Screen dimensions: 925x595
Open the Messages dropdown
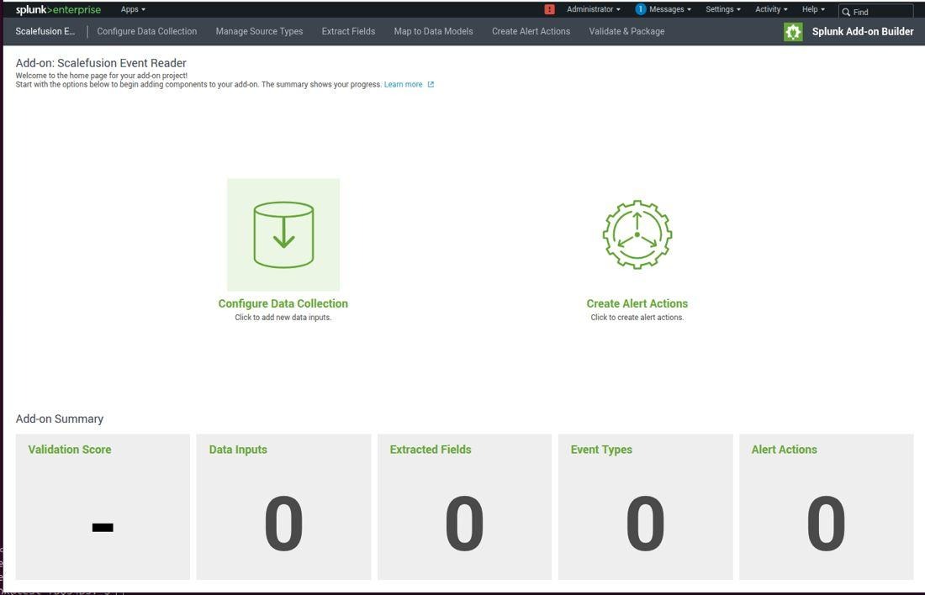tap(670, 9)
